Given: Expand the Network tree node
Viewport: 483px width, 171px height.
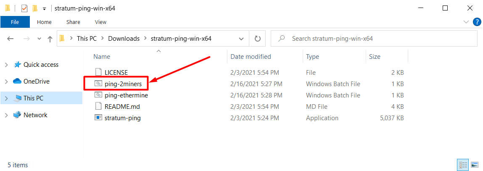Looking at the screenshot, I should [x=6, y=115].
